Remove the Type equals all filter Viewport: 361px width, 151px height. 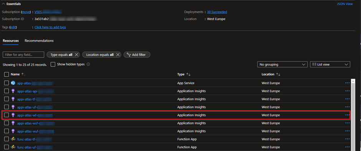[77, 55]
